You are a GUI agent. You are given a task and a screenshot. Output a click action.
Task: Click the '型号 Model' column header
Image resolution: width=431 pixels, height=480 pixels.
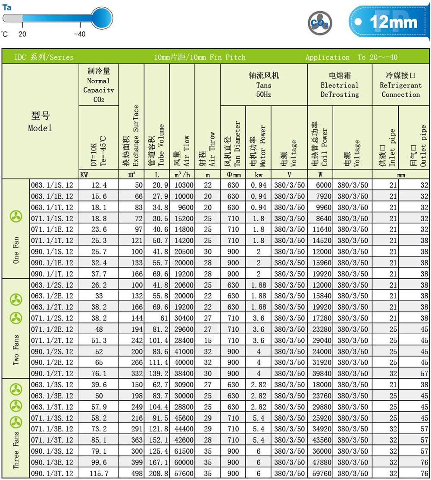click(40, 122)
